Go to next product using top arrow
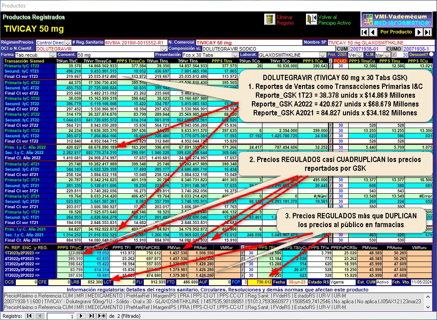This screenshot has width=437, height=320. (419, 32)
